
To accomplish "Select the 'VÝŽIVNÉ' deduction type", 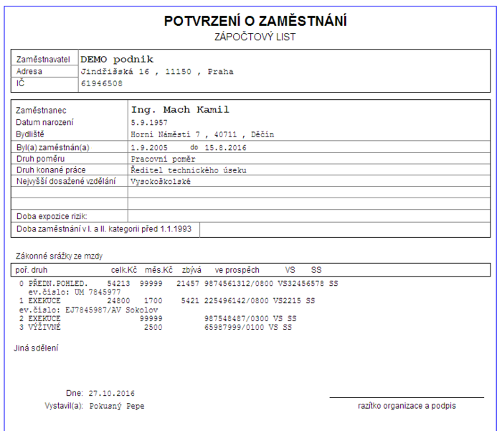I will (x=44, y=328).
